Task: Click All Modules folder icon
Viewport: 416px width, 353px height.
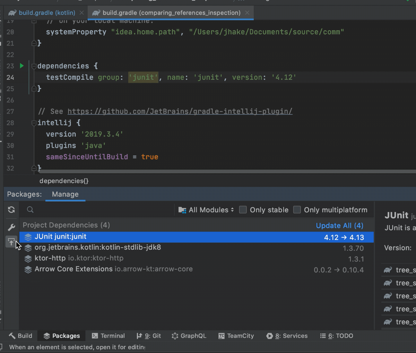Action: tap(182, 210)
